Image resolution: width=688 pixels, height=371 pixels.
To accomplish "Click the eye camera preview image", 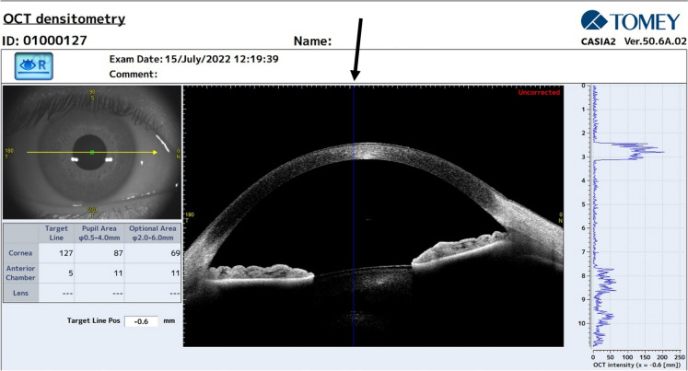I will pyautogui.click(x=92, y=152).
